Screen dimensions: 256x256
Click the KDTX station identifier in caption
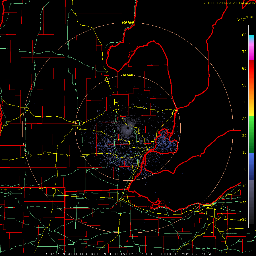[x=167, y=254]
